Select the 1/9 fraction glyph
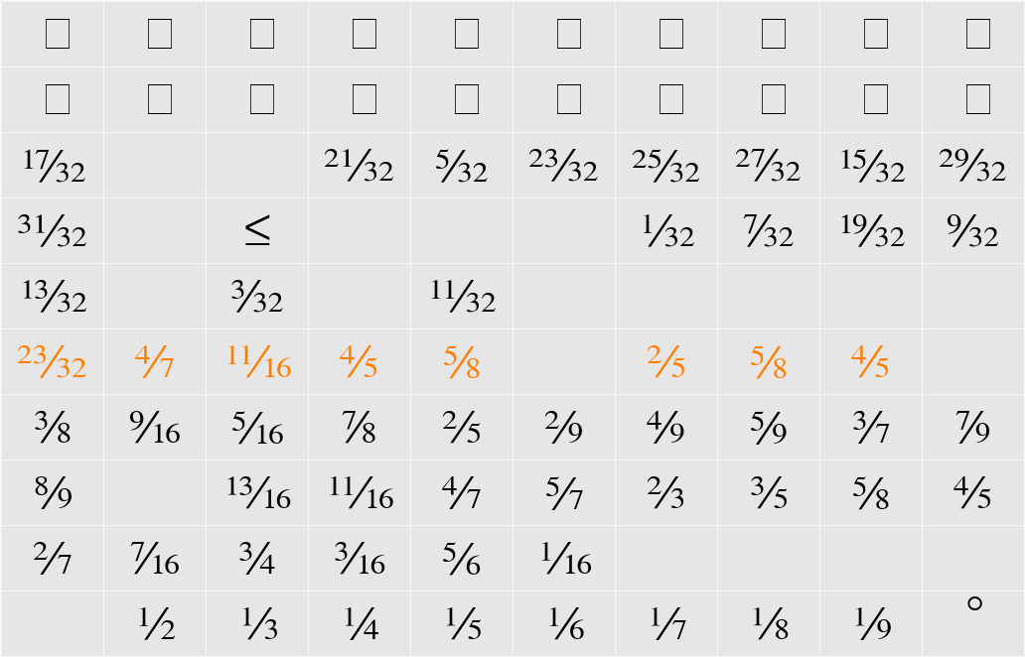The width and height of the screenshot is (1025, 657). pyautogui.click(x=872, y=624)
